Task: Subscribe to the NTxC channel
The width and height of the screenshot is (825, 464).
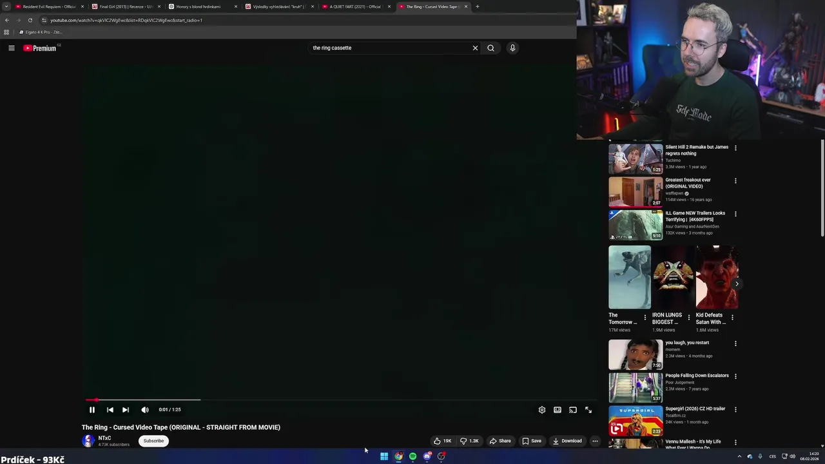Action: click(153, 441)
